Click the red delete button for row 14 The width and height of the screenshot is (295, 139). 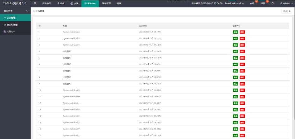coord(242,116)
